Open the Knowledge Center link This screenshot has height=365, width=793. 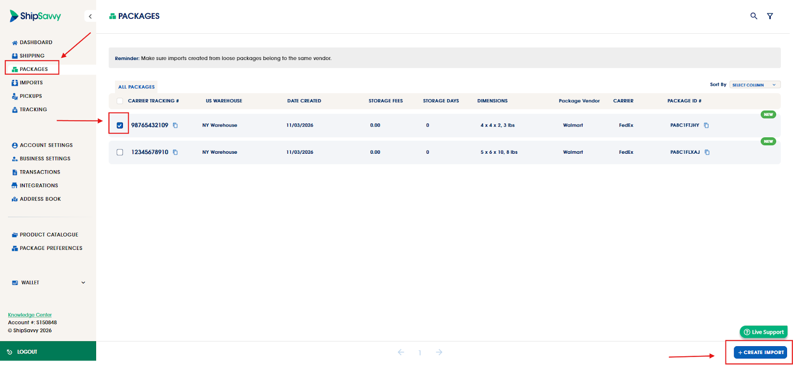point(30,315)
